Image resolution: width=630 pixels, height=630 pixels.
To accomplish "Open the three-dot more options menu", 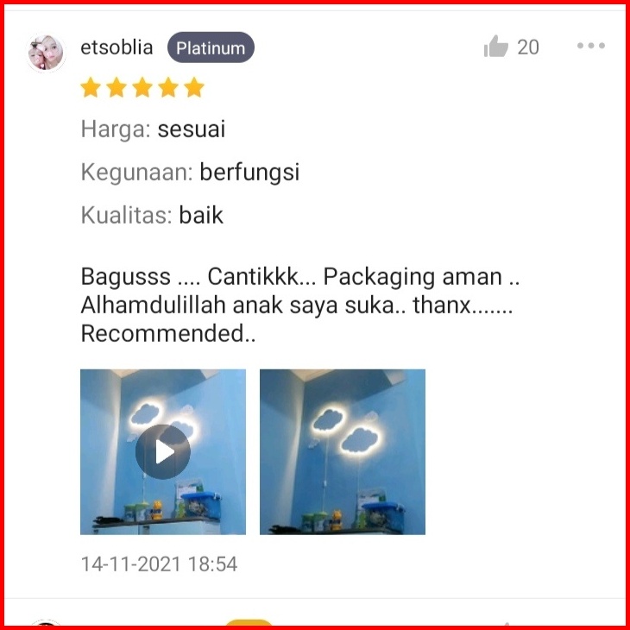I will [x=590, y=46].
